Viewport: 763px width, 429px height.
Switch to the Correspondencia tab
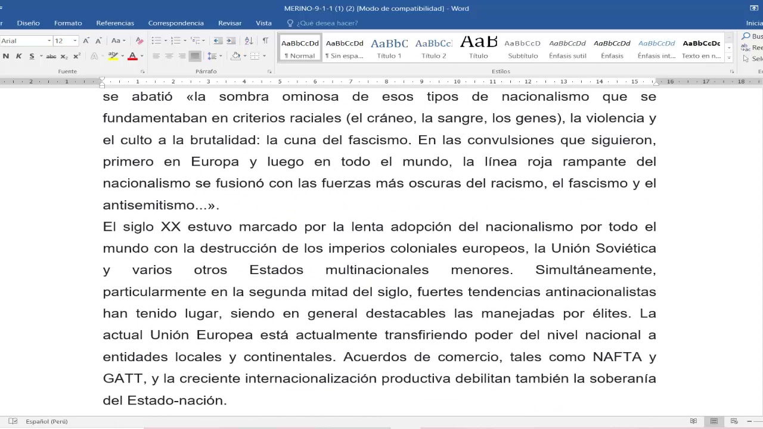(176, 23)
